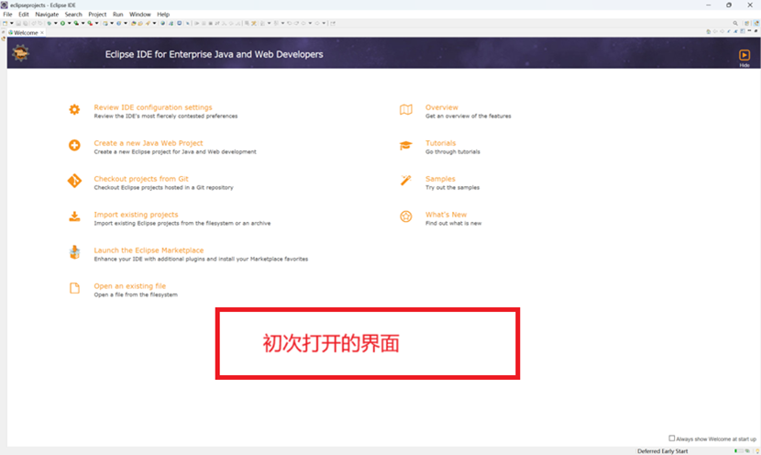Click the Open Perspective toolbar icon
761x455 pixels.
tap(747, 23)
